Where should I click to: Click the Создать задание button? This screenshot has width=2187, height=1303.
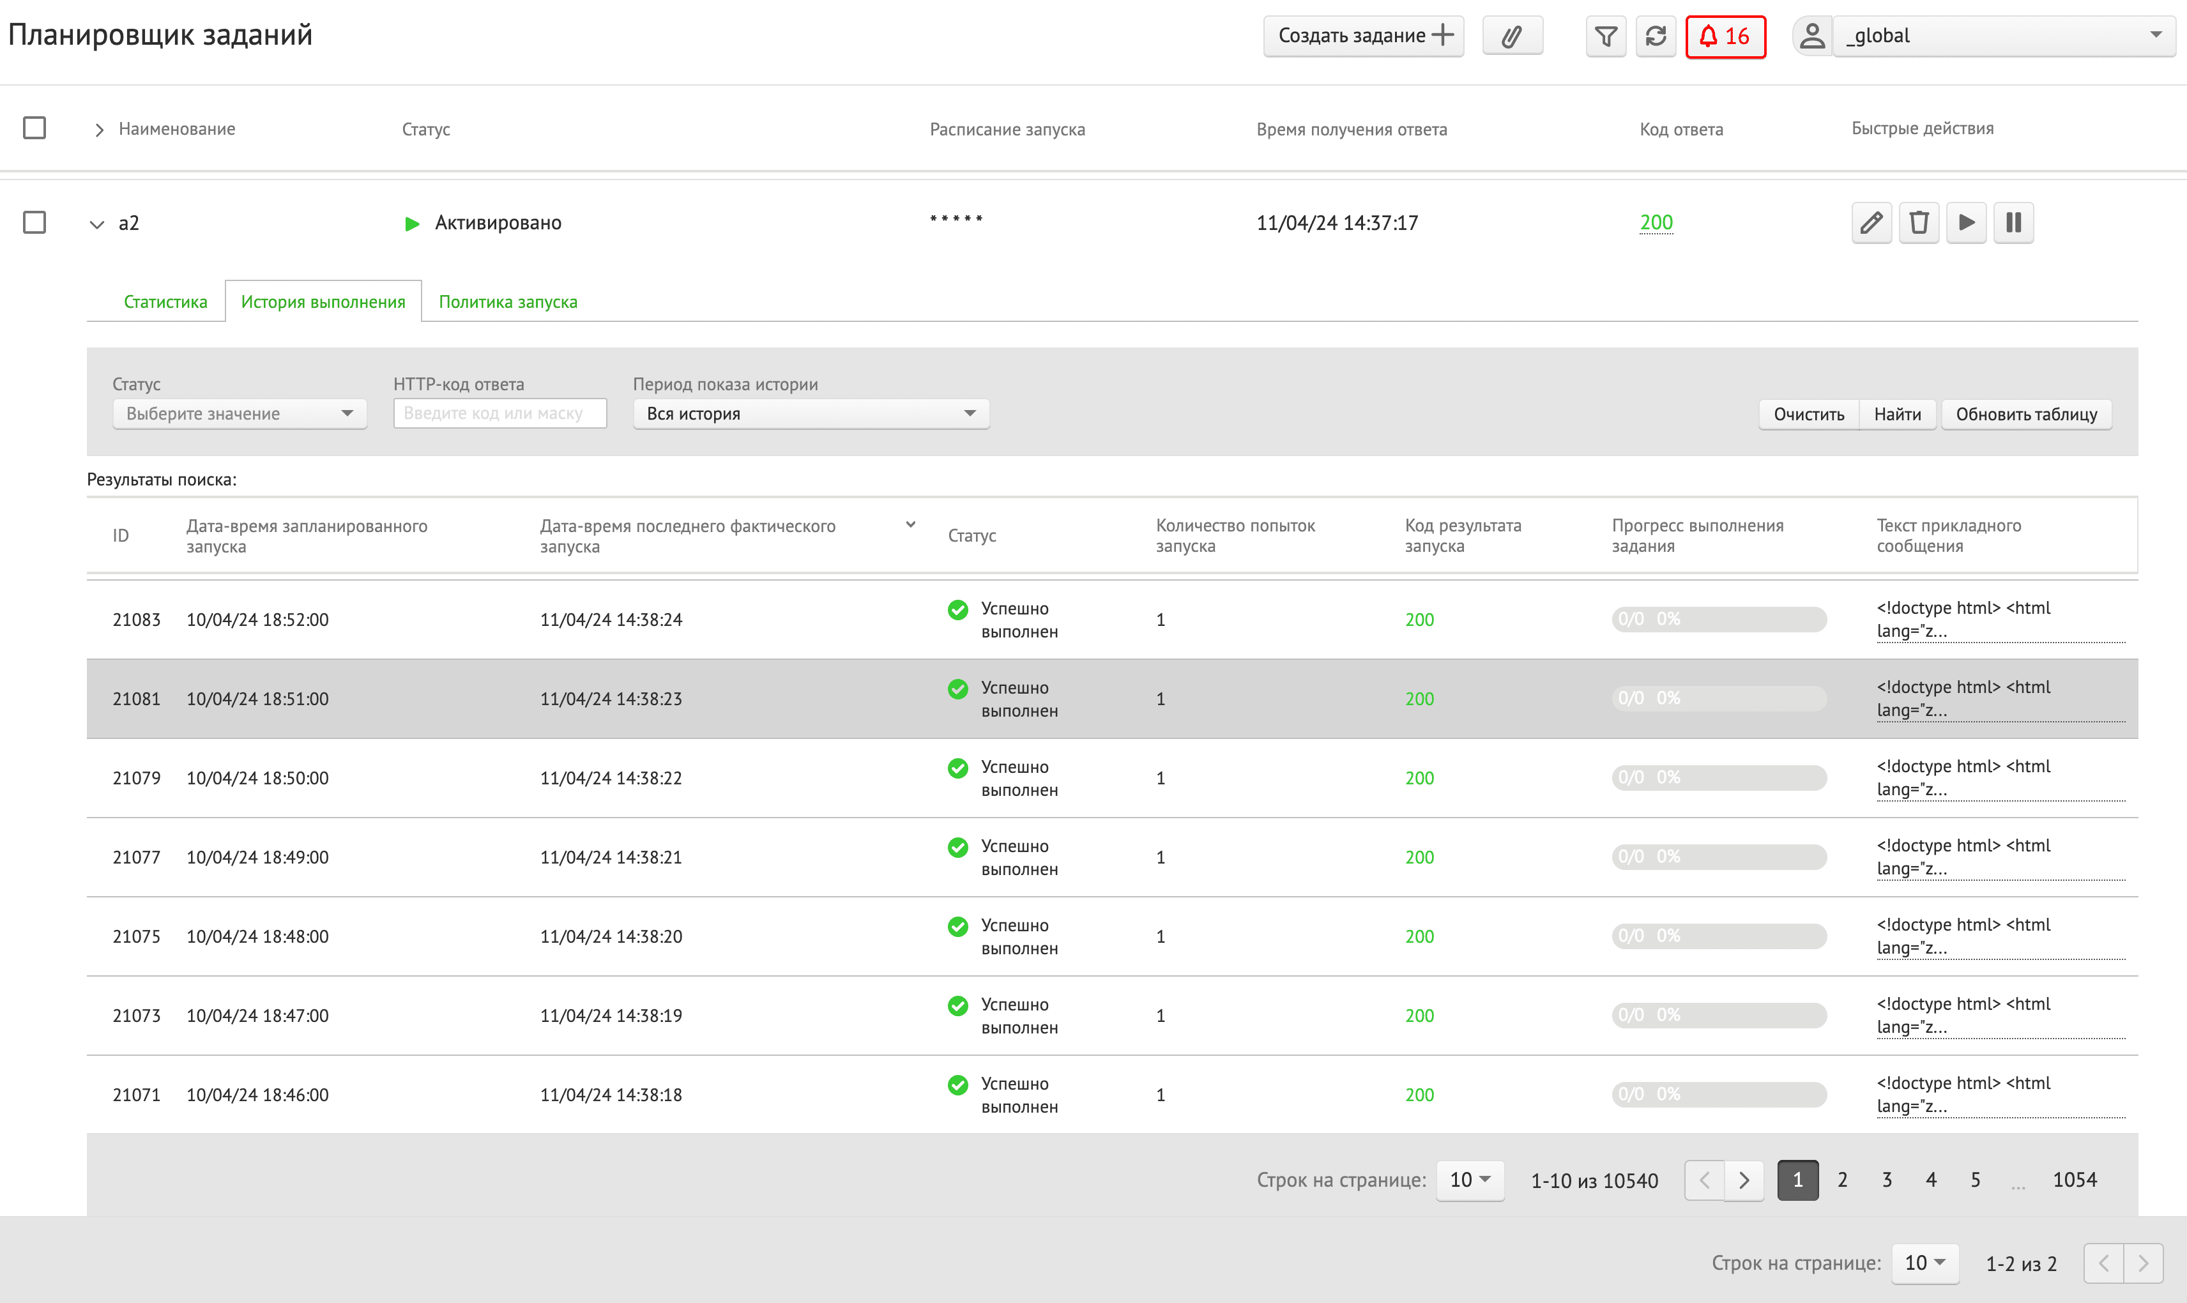click(x=1362, y=36)
